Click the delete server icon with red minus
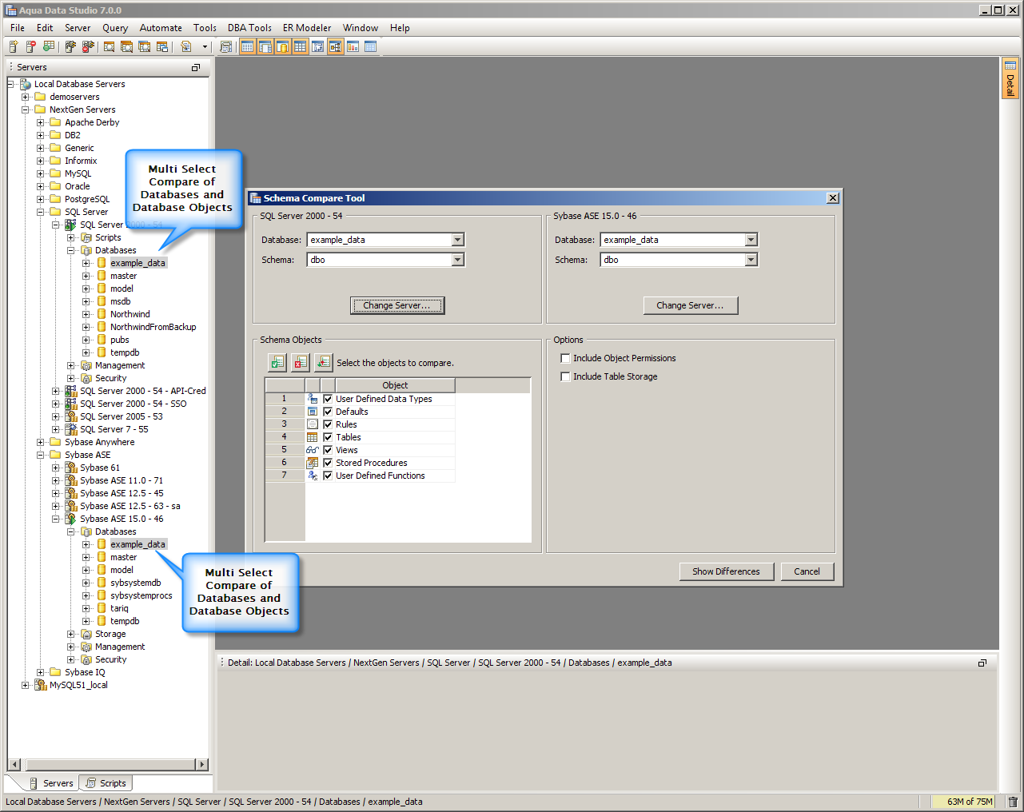Viewport: 1024px width, 812px height. coord(31,47)
